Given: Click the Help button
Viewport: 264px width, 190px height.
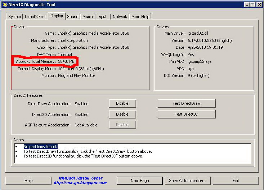Looking at the screenshot, I should click(28, 181).
